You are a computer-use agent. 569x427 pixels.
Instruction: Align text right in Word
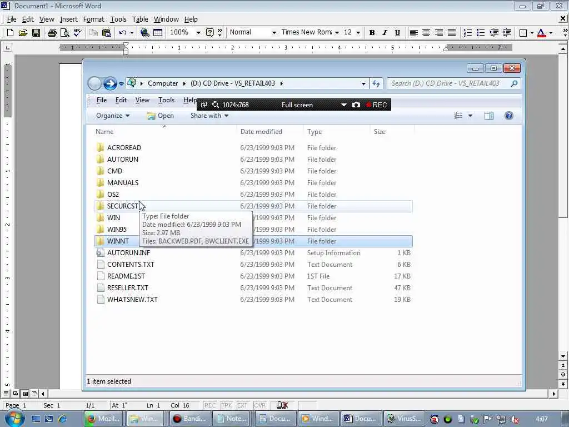pos(439,33)
